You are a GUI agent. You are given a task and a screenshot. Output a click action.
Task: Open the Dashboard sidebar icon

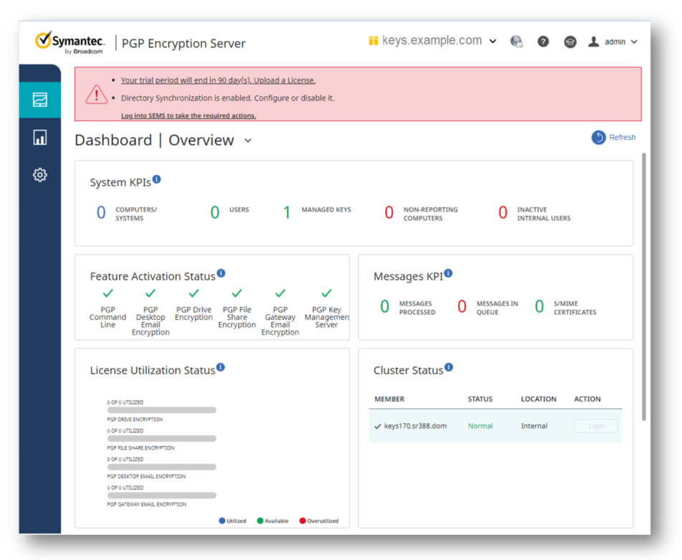tap(40, 100)
